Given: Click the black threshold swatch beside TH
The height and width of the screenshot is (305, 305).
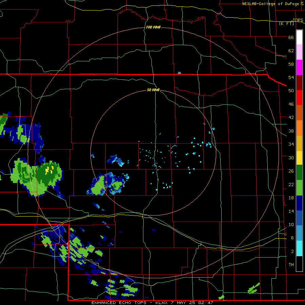Looking at the screenshot, I should (299, 264).
